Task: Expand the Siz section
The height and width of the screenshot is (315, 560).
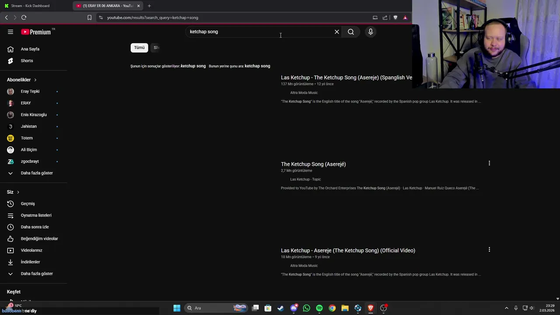Action: 13,192
